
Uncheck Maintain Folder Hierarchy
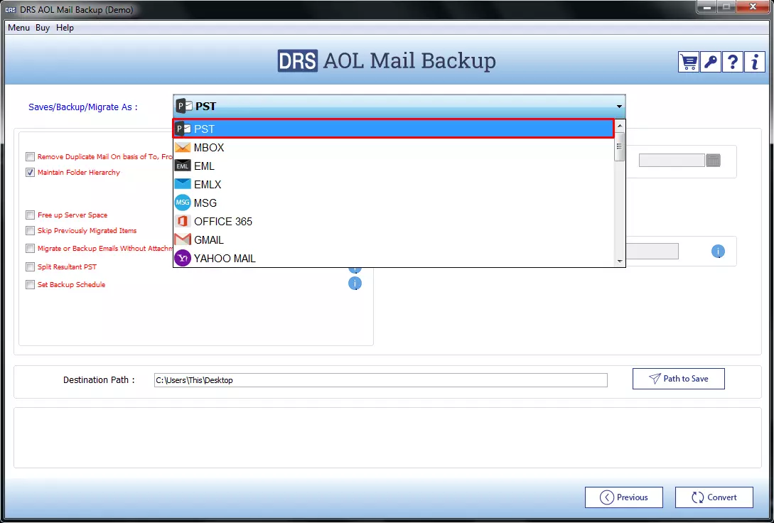point(30,173)
